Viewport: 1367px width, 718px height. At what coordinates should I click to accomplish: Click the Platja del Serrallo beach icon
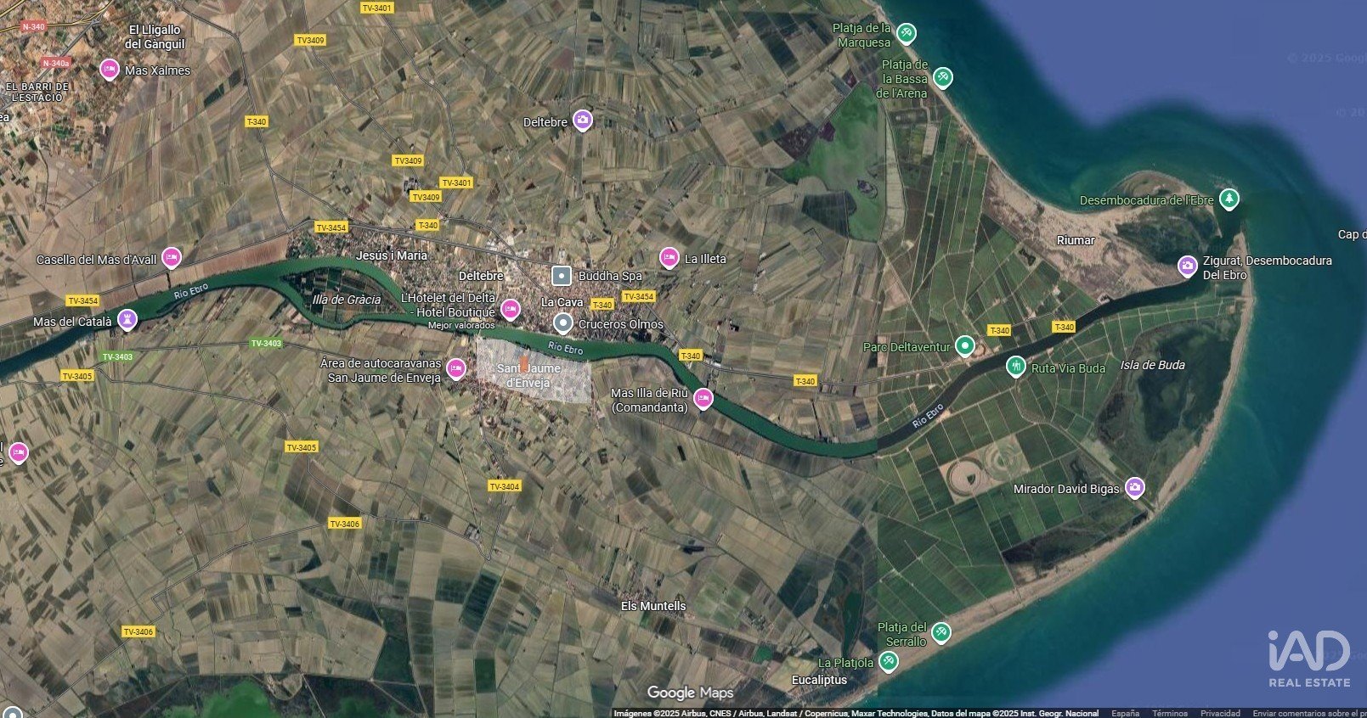[941, 632]
